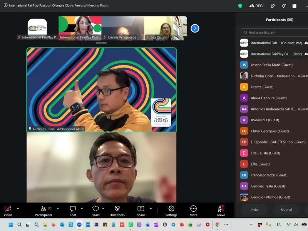This screenshot has height=231, width=308.
Task: Open Firefox from the taskbar
Action: tap(54, 224)
